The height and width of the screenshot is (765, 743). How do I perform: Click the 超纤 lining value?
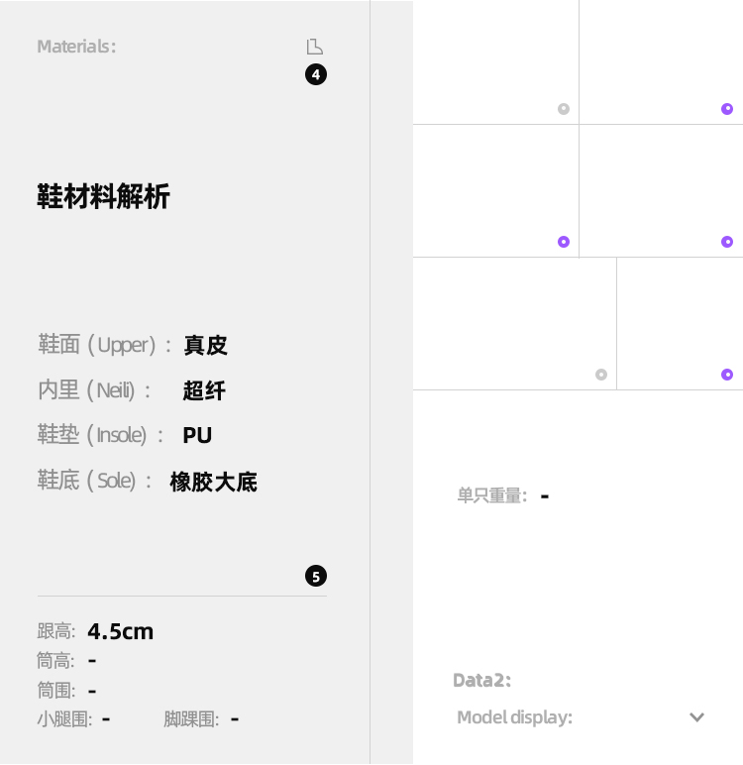pyautogui.click(x=204, y=390)
